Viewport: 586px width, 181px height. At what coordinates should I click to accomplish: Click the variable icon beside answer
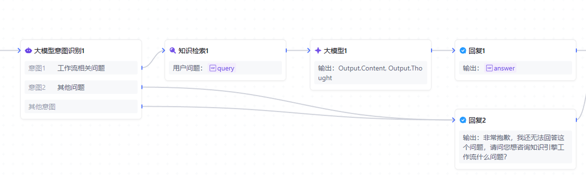click(489, 68)
